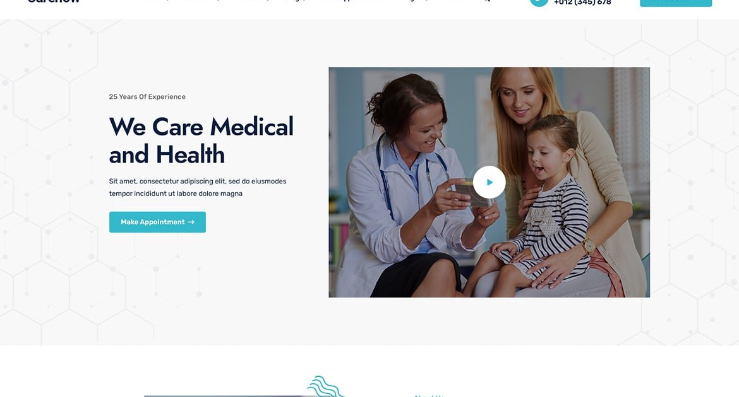Image resolution: width=739 pixels, height=397 pixels.
Task: Click the 25 Years Of Experience tagline
Action: point(147,96)
